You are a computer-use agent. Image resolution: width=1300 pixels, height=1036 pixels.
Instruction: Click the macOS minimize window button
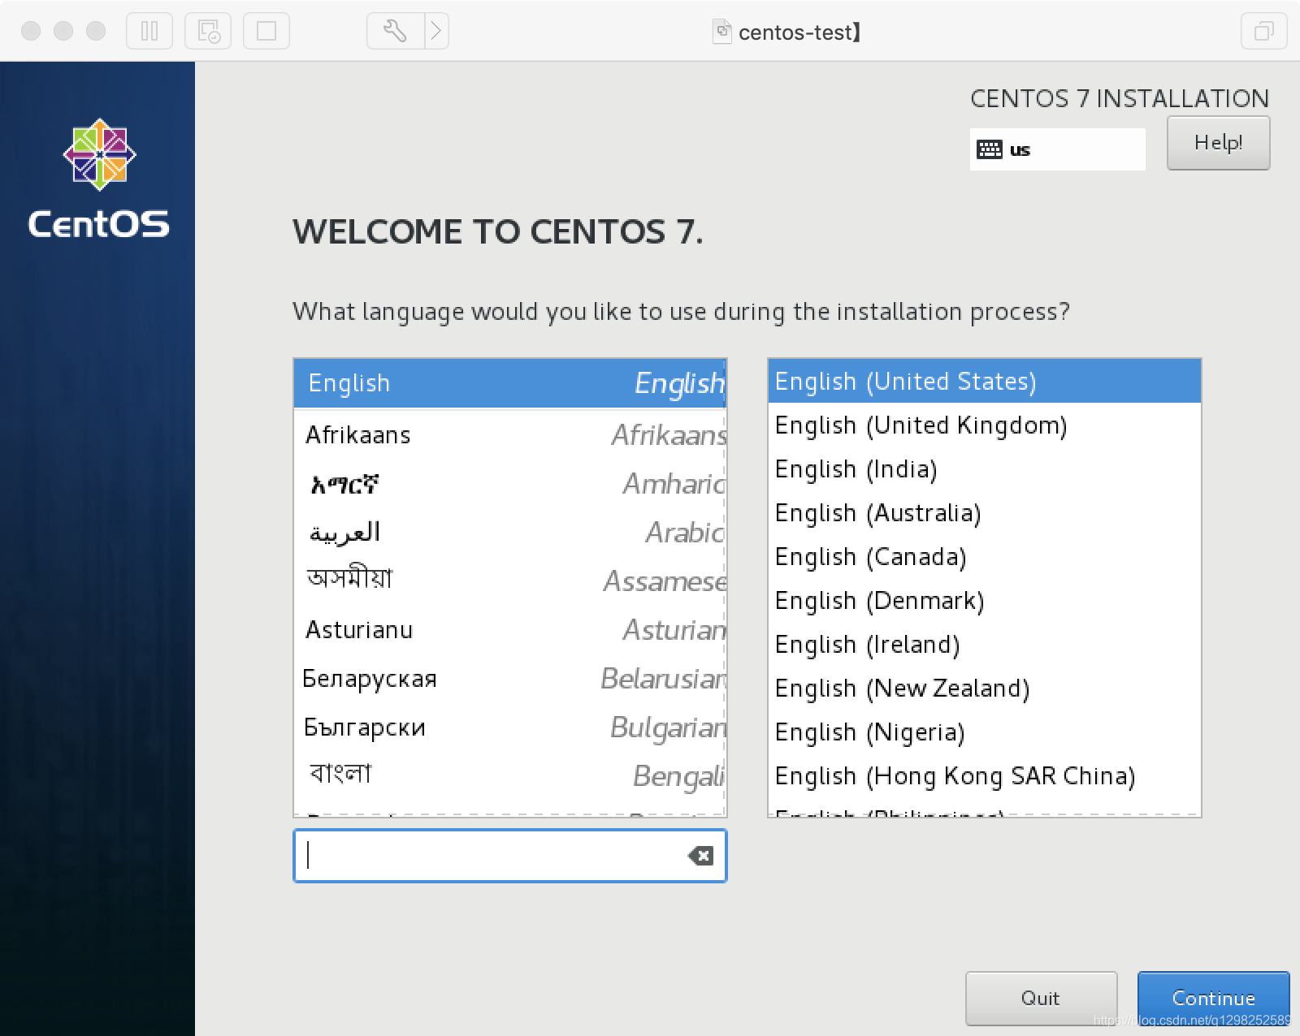63,31
